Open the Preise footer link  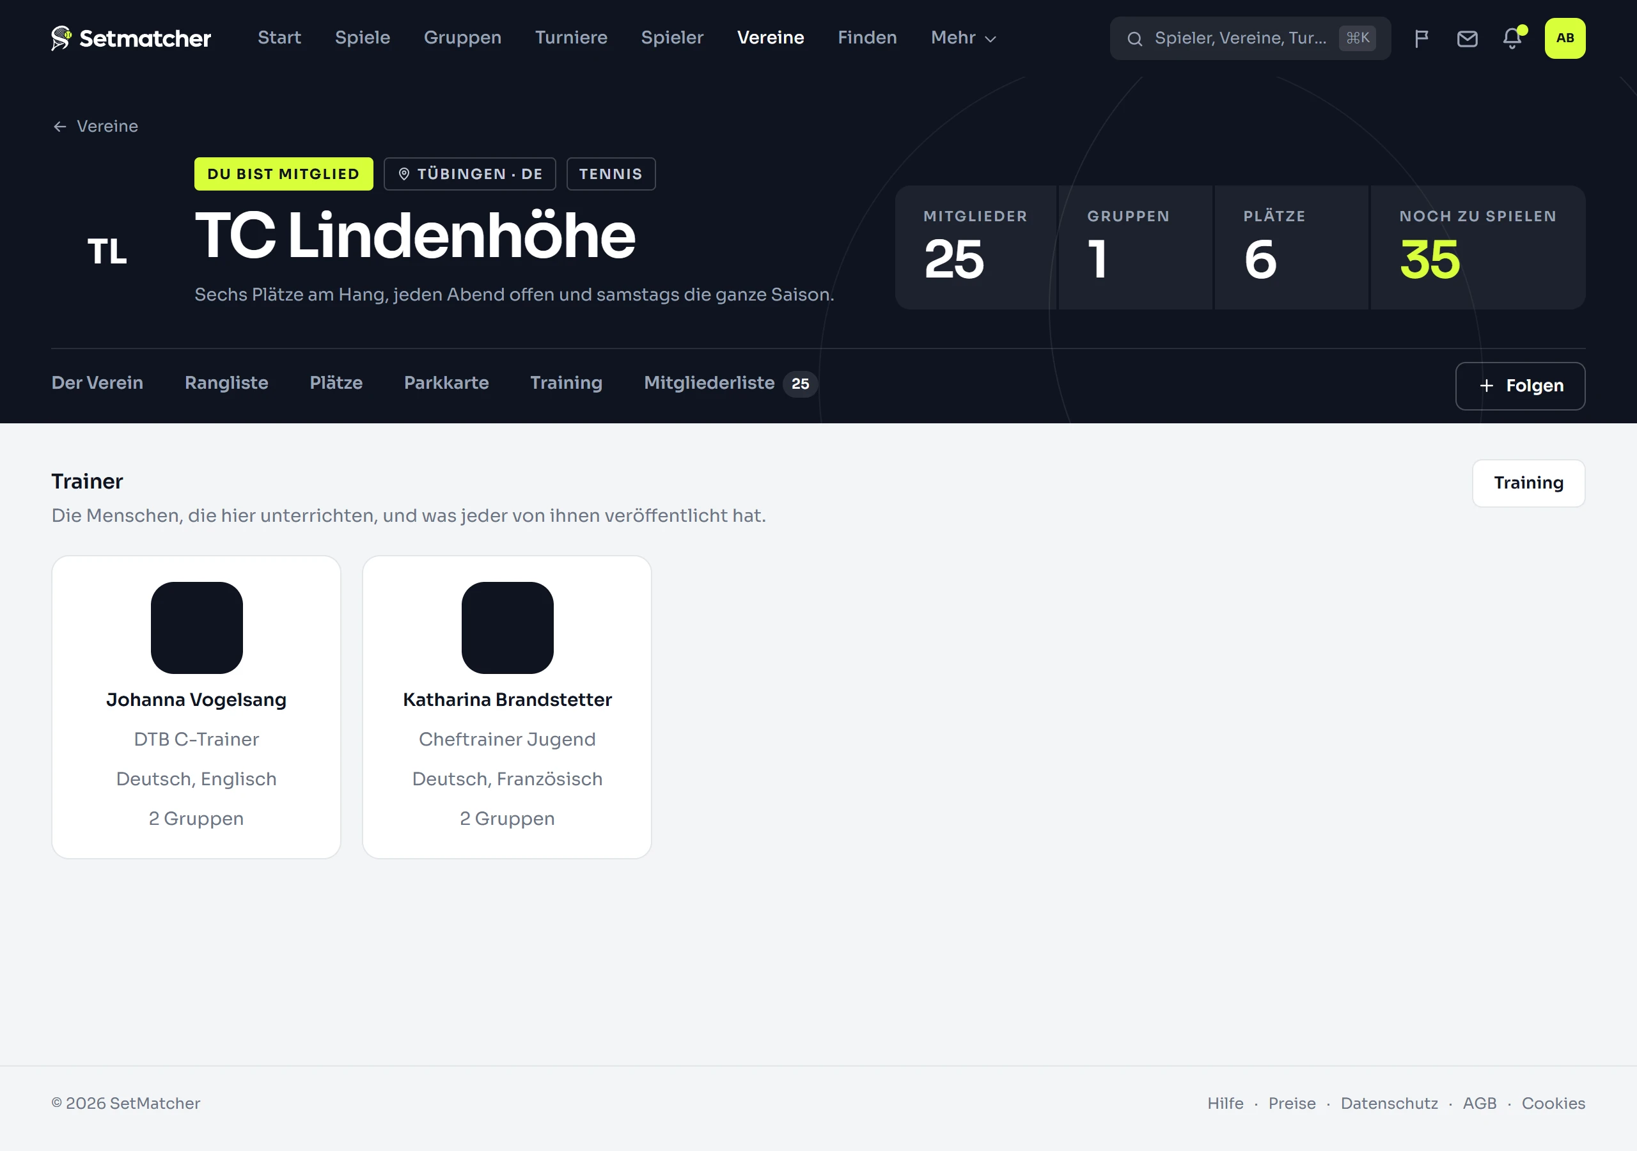(x=1291, y=1103)
